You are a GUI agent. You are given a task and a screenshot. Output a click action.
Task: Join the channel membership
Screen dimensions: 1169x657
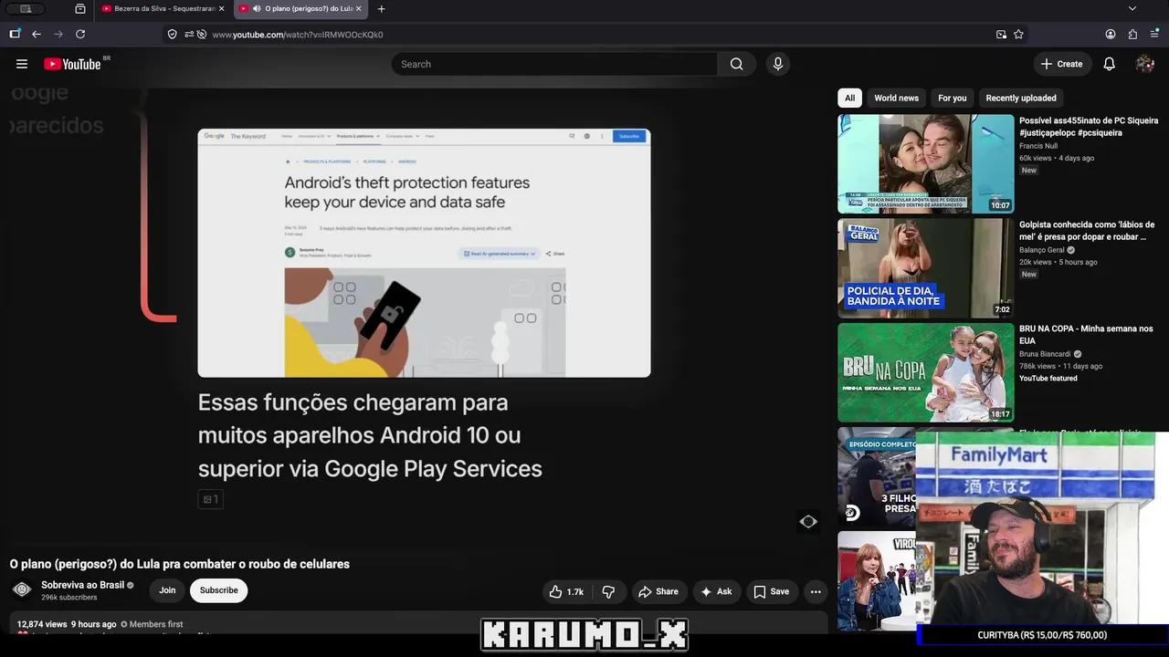[x=167, y=590]
